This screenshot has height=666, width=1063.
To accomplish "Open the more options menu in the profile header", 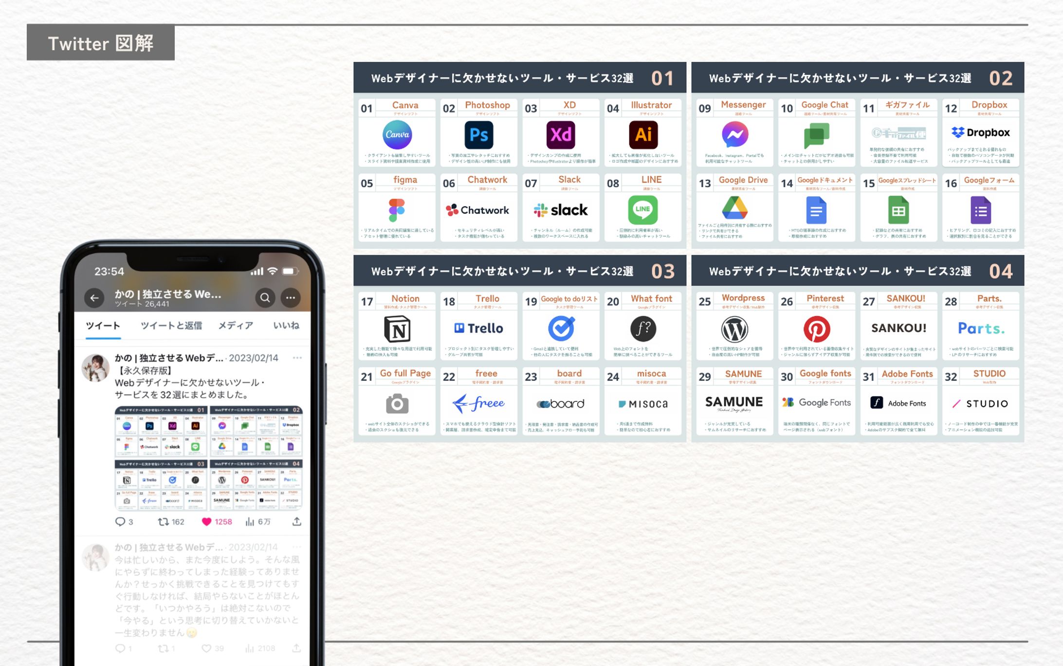I will (291, 297).
